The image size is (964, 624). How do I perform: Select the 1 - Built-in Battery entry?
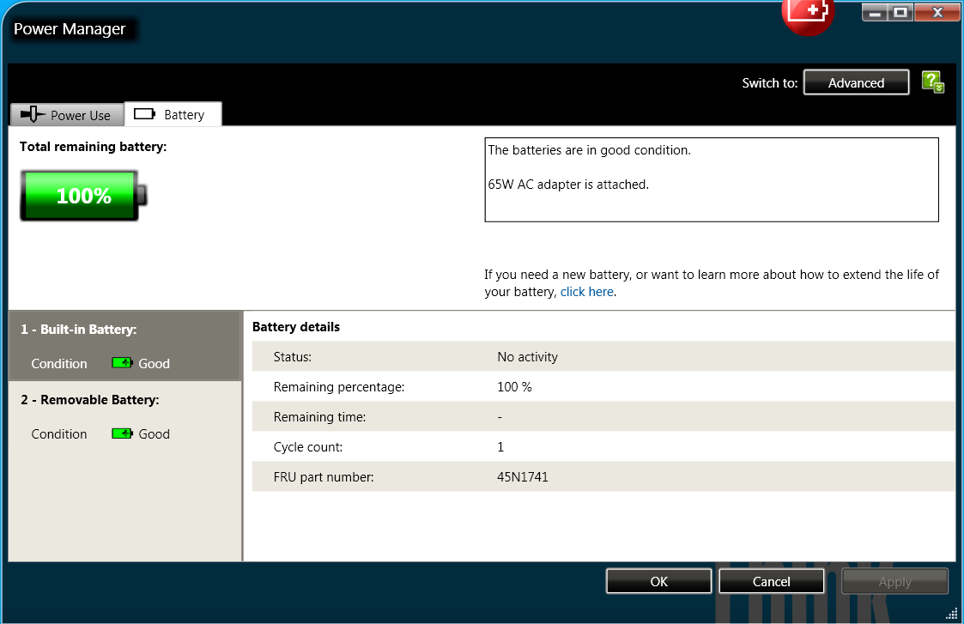click(x=124, y=346)
